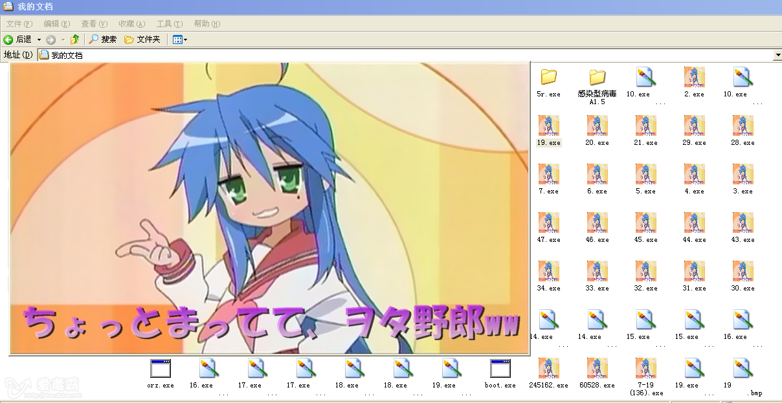Expand the address bar dropdown list

click(777, 56)
